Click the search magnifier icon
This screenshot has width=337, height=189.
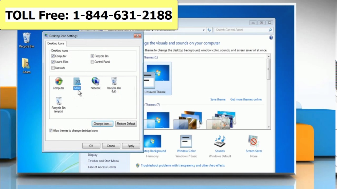[x=270, y=30]
